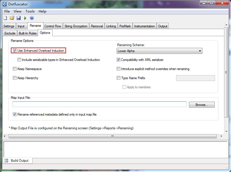Click the Open Project folder icon

[12, 18]
